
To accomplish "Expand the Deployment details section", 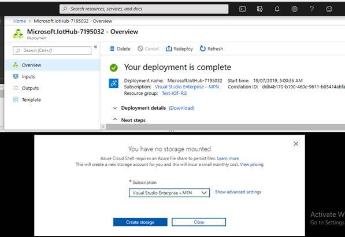I will (x=114, y=108).
